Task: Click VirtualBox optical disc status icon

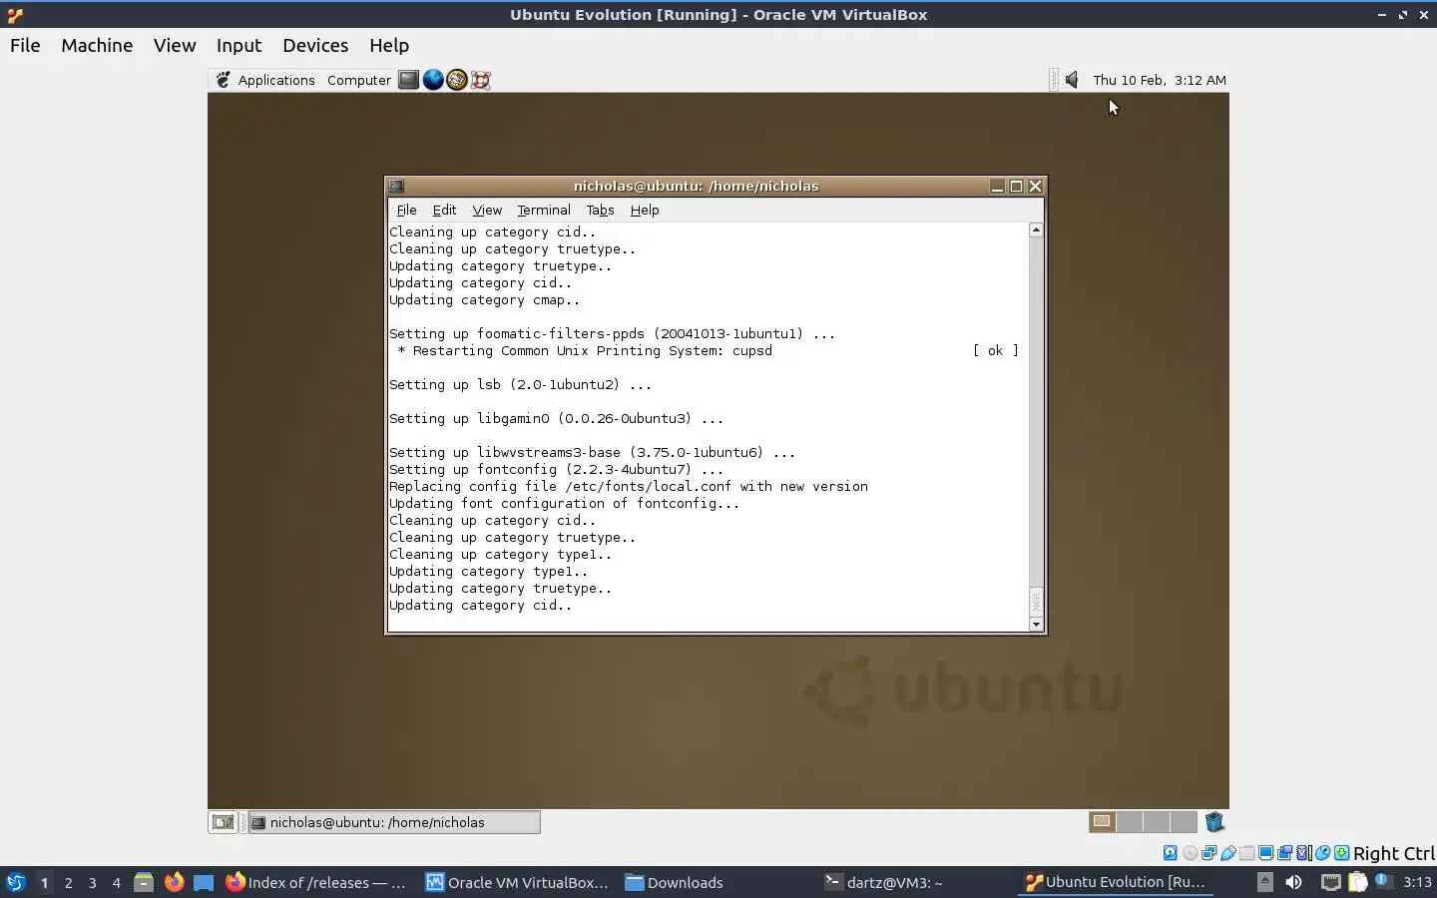Action: (1190, 853)
